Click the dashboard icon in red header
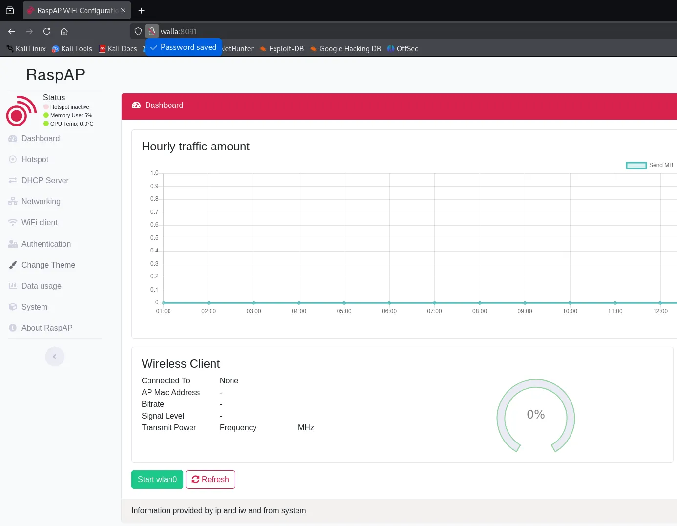 (136, 105)
